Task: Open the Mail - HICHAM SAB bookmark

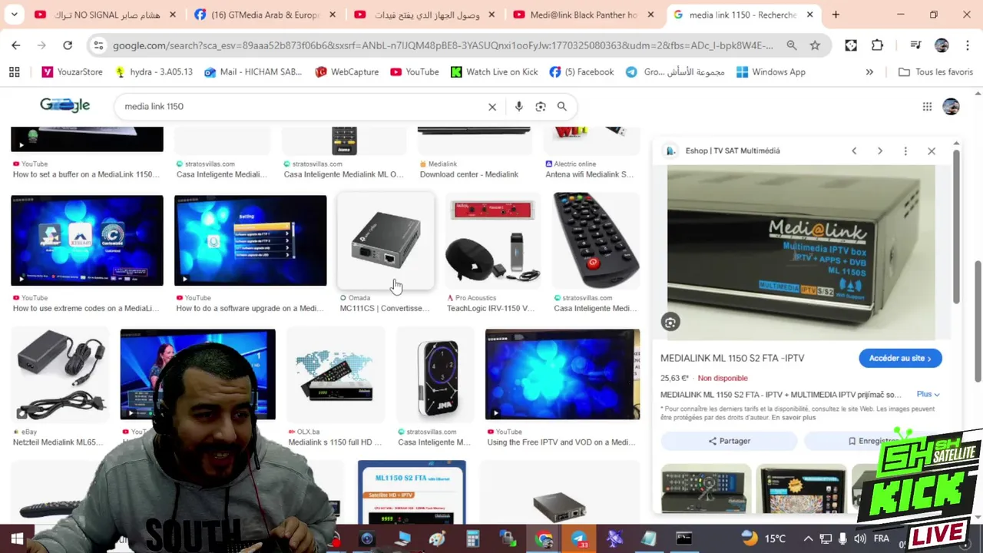Action: 253,71
